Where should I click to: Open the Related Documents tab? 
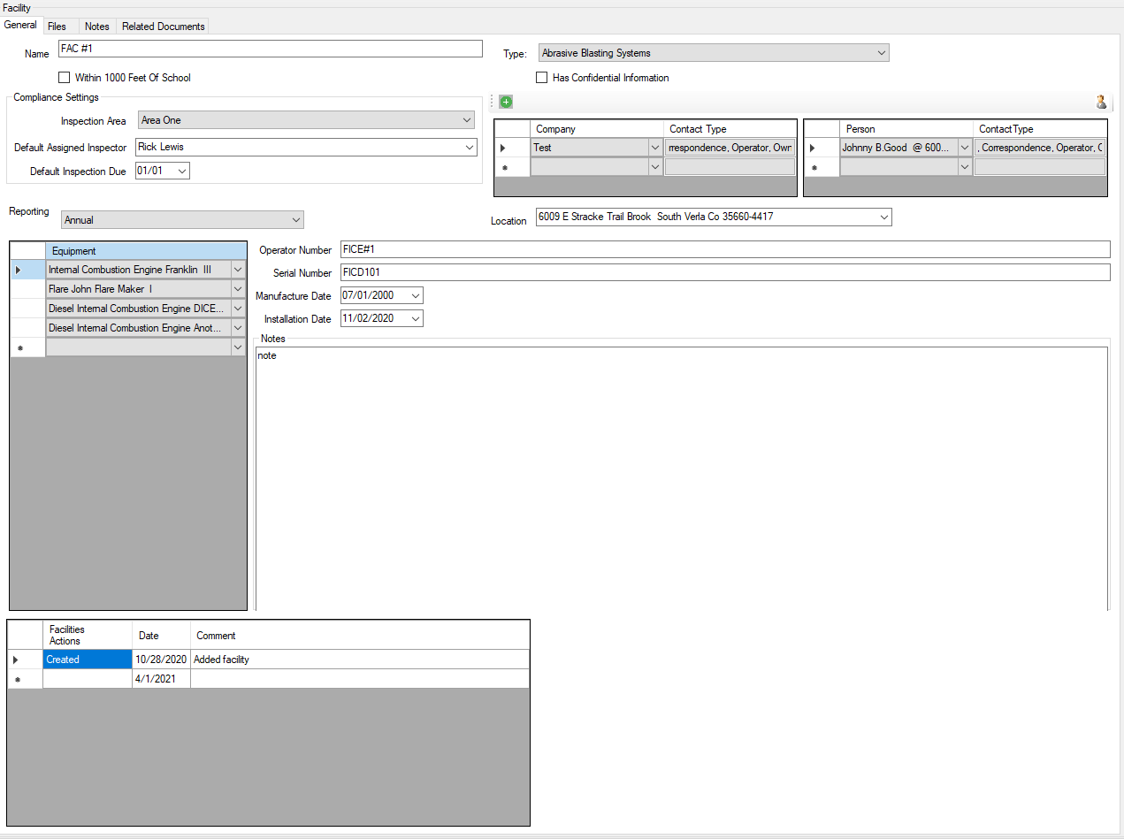(162, 26)
